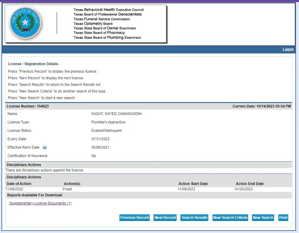Select Texas State Board of Pharmacy in banner
Image resolution: width=299 pixels, height=233 pixels.
coord(99,33)
